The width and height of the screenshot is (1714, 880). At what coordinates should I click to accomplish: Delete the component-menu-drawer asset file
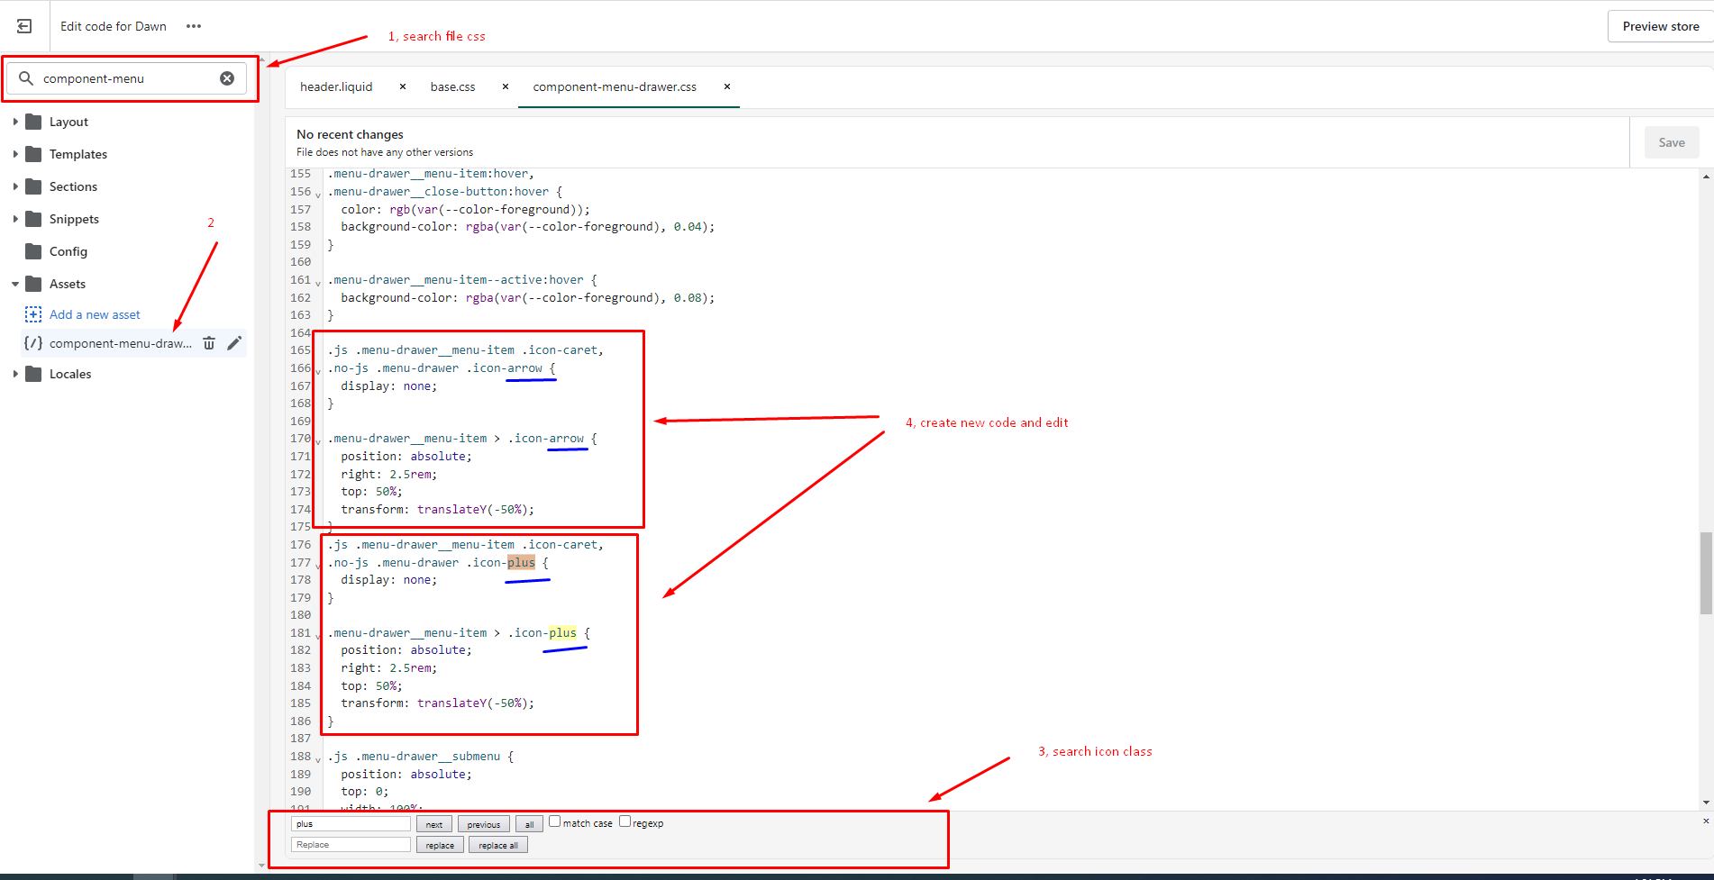click(209, 343)
